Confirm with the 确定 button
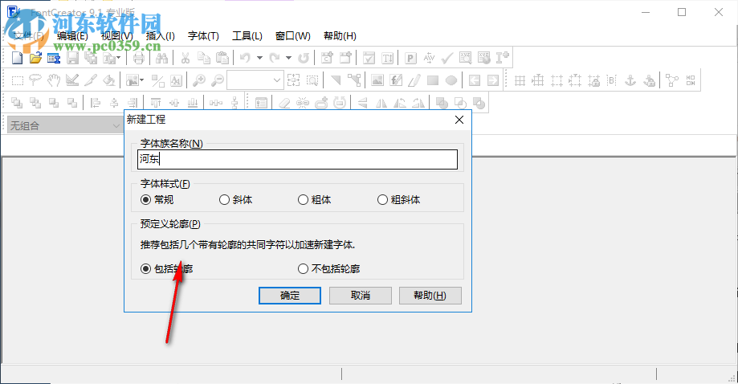 (x=290, y=296)
